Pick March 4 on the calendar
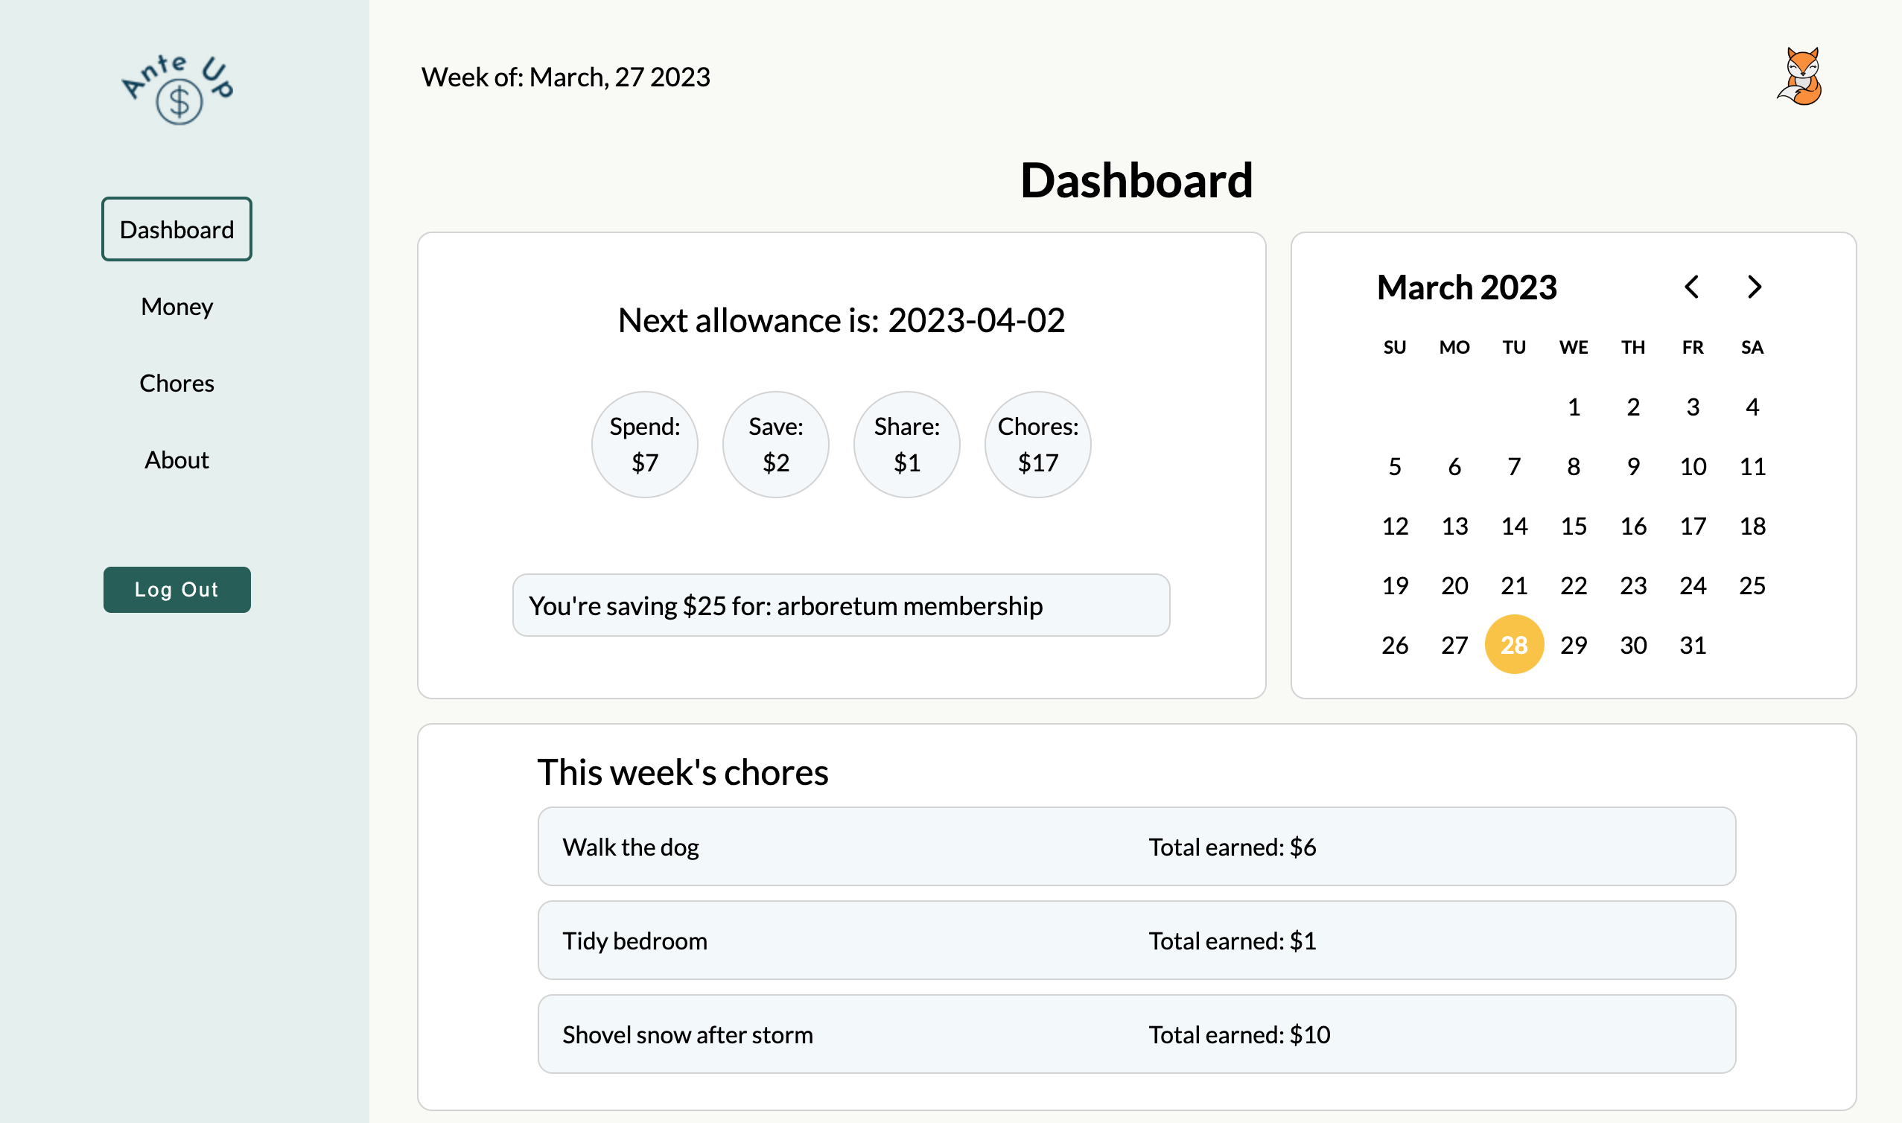The height and width of the screenshot is (1123, 1902). coord(1752,407)
